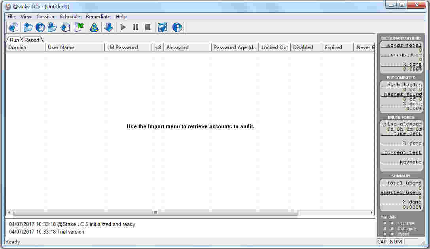Open the Schedule menu
Image resolution: width=430 pixels, height=249 pixels.
pos(70,17)
